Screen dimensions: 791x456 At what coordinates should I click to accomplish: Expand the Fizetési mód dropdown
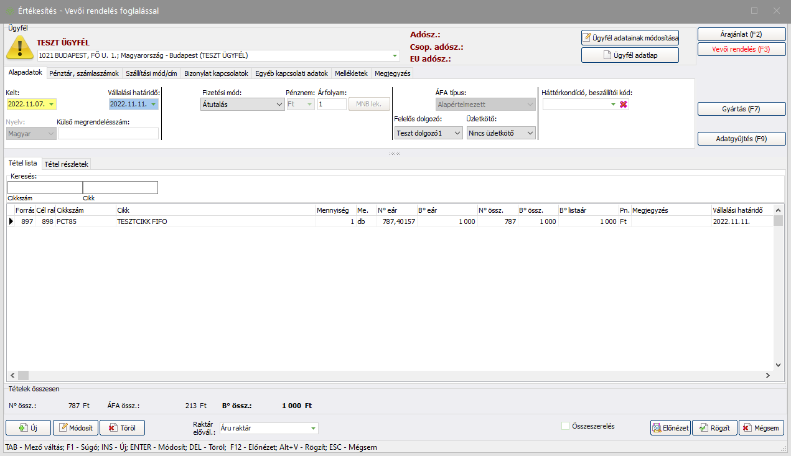click(x=279, y=105)
